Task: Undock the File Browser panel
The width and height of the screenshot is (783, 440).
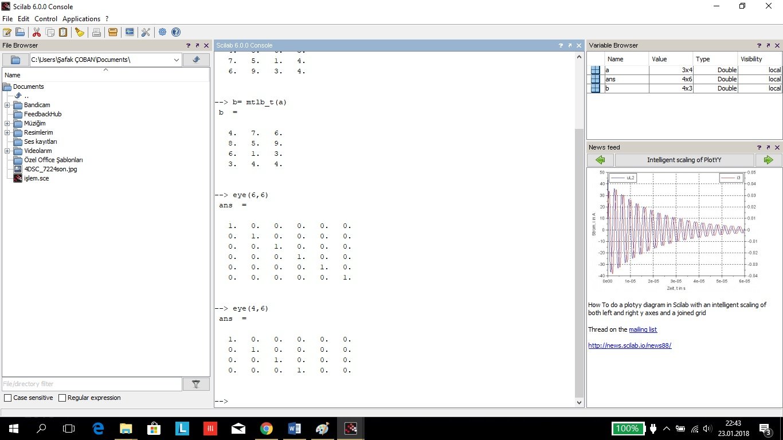Action: [x=197, y=45]
